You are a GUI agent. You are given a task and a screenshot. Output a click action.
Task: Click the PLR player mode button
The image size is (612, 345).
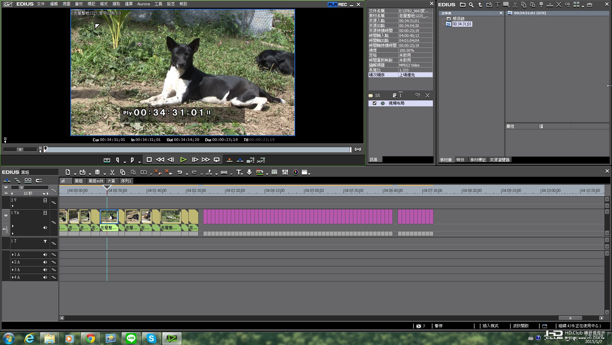[x=333, y=4]
